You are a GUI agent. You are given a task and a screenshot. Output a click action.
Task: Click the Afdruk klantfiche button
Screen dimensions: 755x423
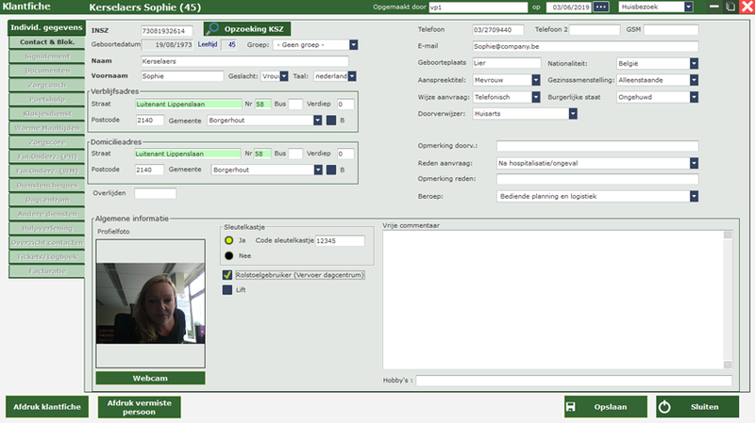coord(46,407)
